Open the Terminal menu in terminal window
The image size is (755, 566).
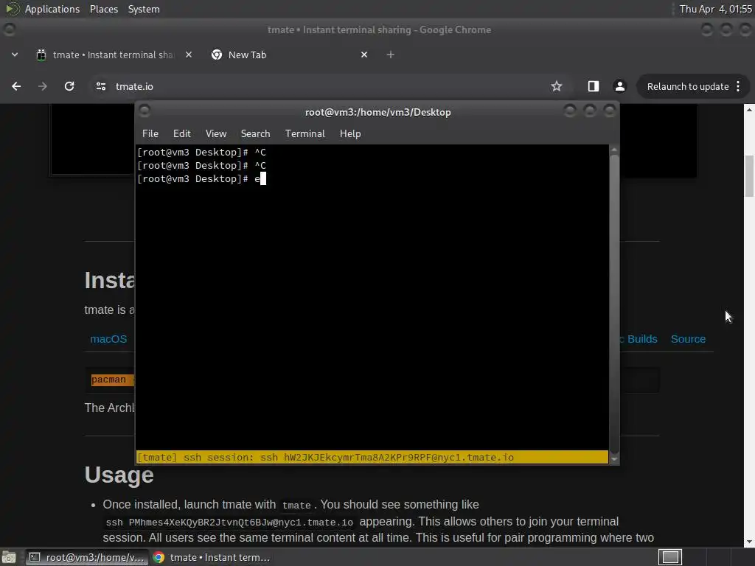pyautogui.click(x=305, y=134)
